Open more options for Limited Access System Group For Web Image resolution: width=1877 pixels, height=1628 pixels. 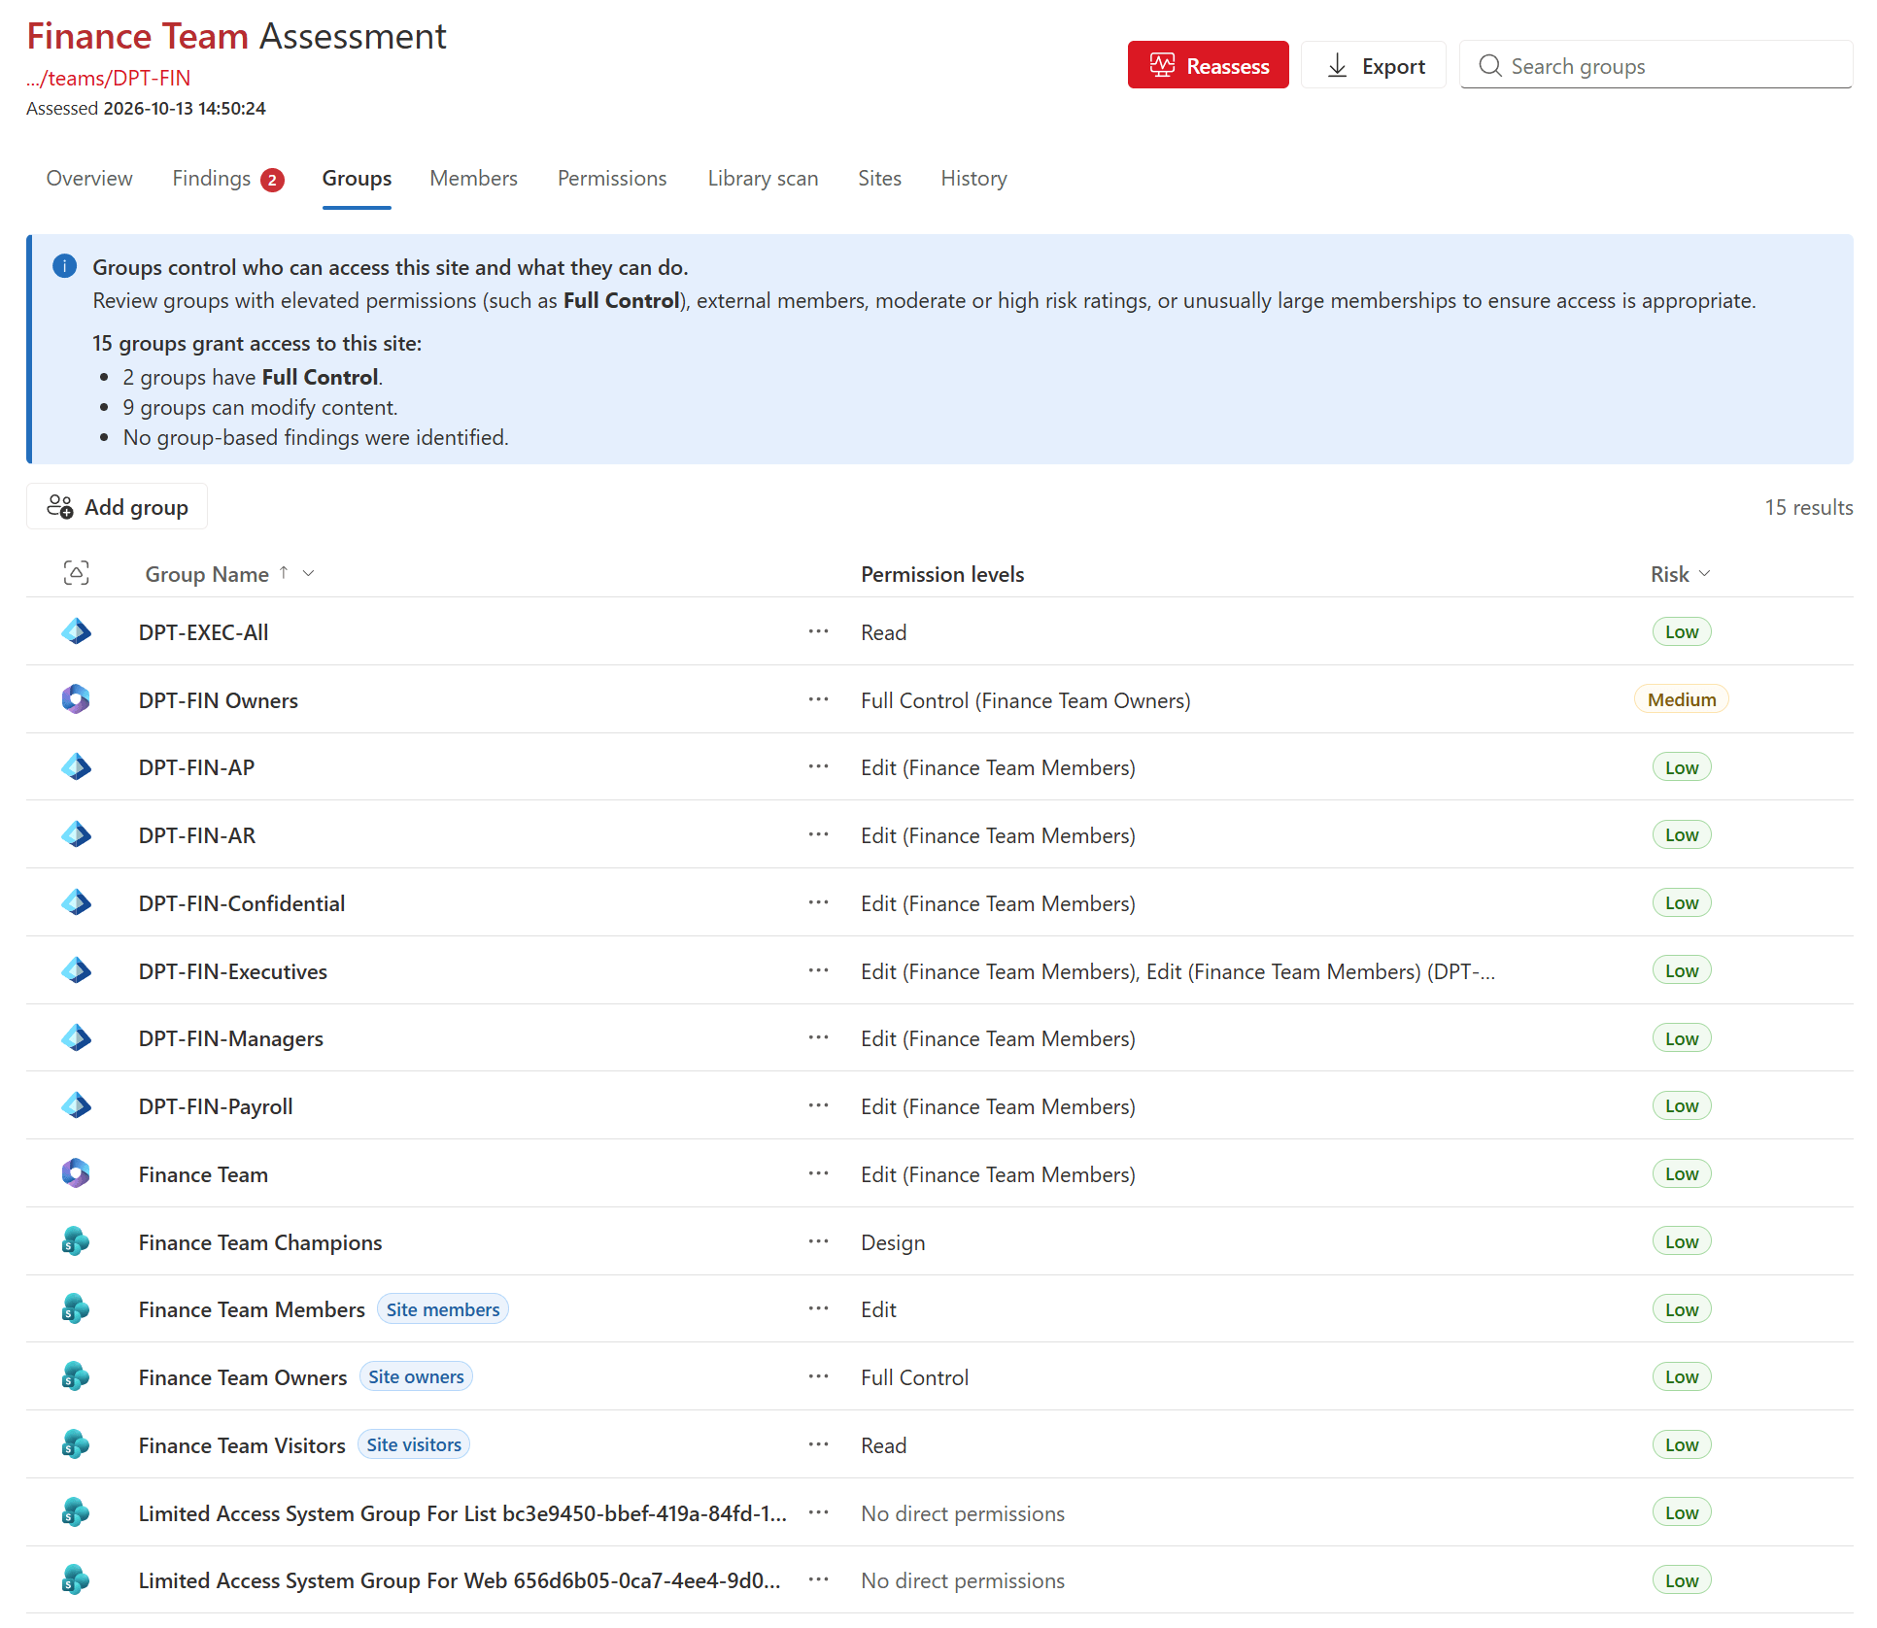819,1579
